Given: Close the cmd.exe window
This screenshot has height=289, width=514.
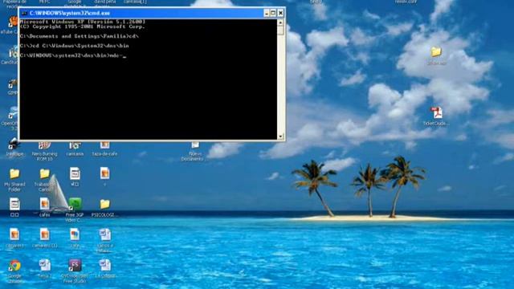Looking at the screenshot, I should (280, 13).
